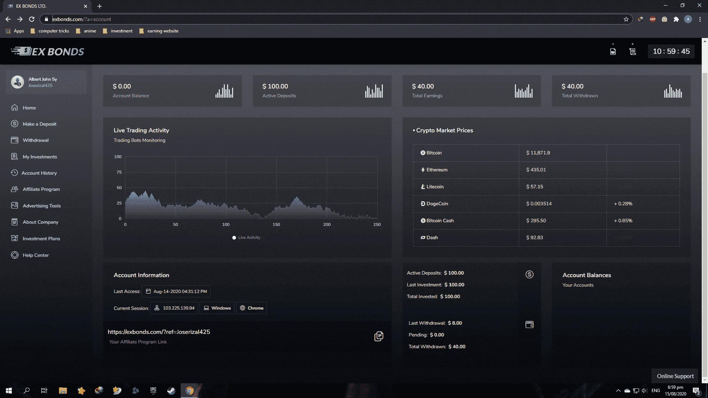Click the Ethereum price $ 435.01
708x398 pixels.
(536, 170)
